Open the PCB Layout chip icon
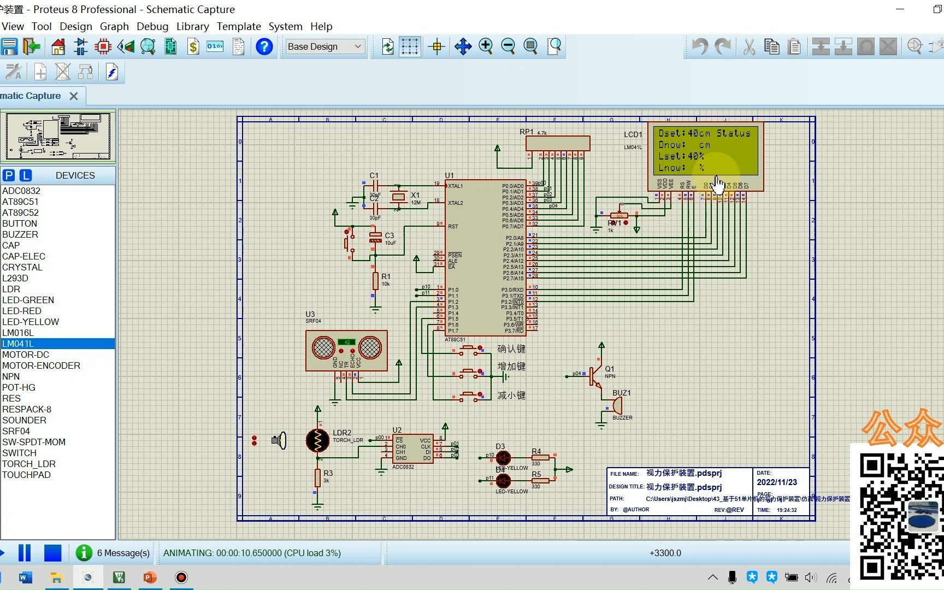Viewport: 944px width, 590px height. click(103, 46)
